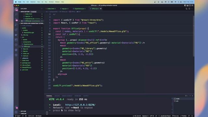
Task: Select the zsh terminal instance
Action: click(x=184, y=101)
